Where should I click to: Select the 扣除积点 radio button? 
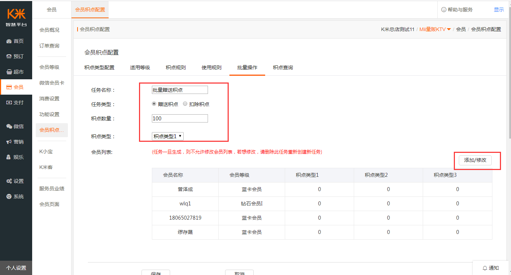185,104
